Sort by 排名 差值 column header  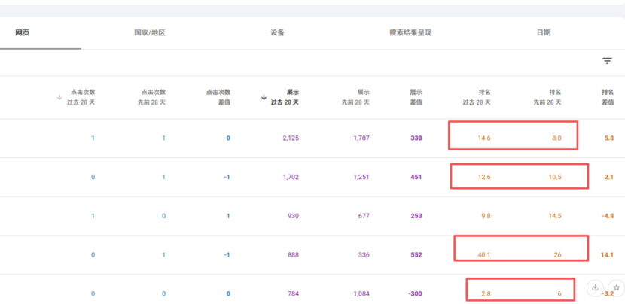click(607, 96)
